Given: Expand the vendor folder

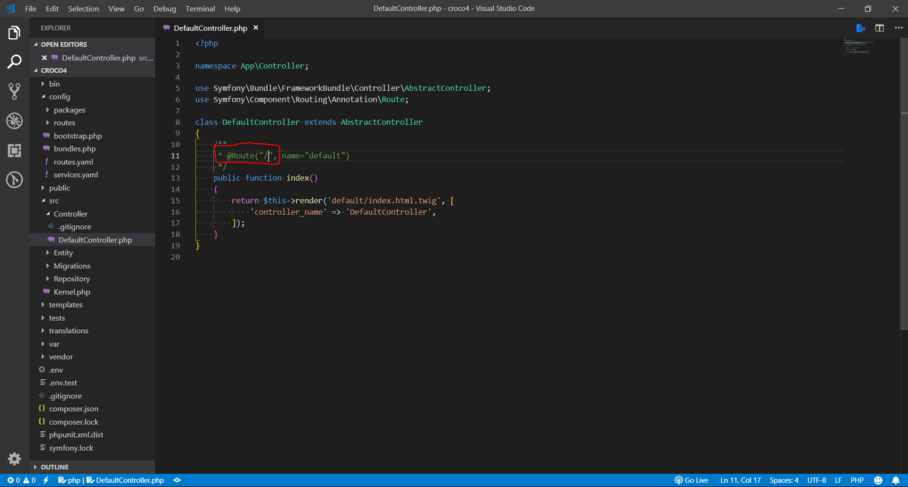Looking at the screenshot, I should pos(92,357).
